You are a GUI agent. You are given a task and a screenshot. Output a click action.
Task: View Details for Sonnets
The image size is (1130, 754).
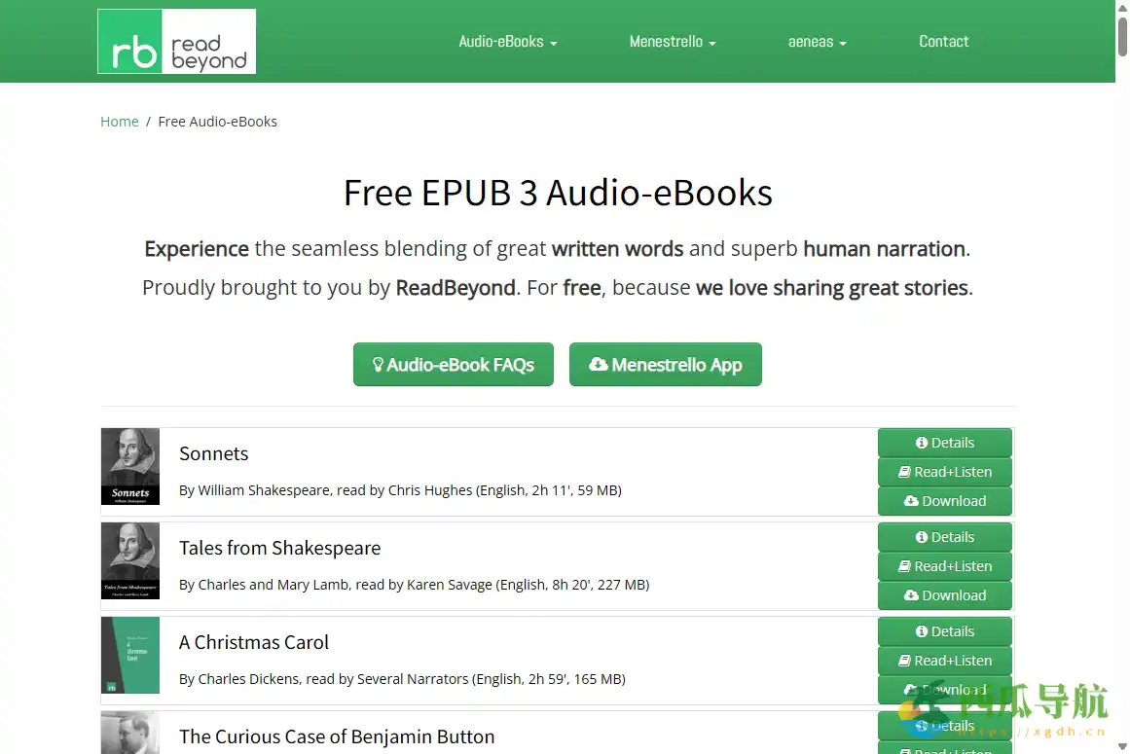pyautogui.click(x=944, y=443)
